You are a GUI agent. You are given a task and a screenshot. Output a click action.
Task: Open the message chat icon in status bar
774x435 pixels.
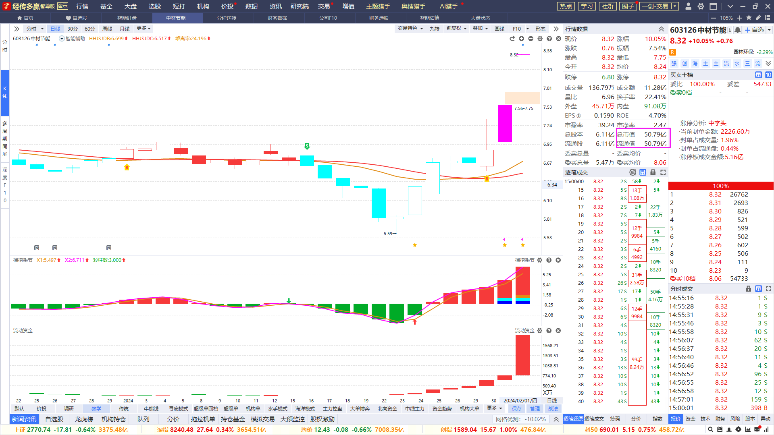[757, 430]
